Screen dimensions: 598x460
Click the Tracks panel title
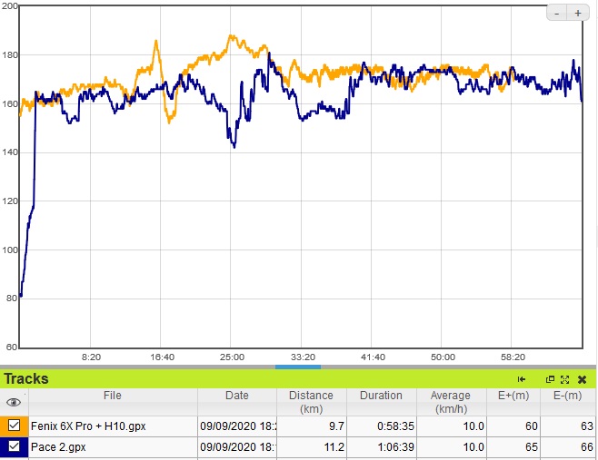[x=26, y=379]
